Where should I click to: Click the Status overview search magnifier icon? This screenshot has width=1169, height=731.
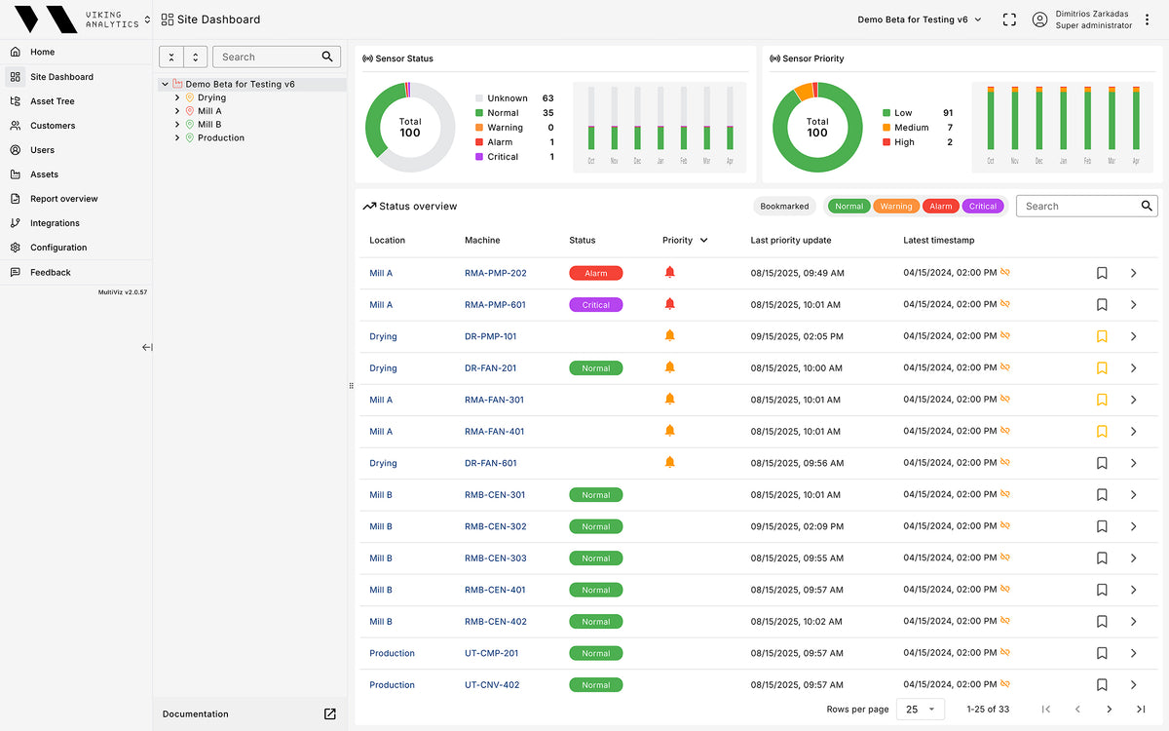tap(1147, 206)
